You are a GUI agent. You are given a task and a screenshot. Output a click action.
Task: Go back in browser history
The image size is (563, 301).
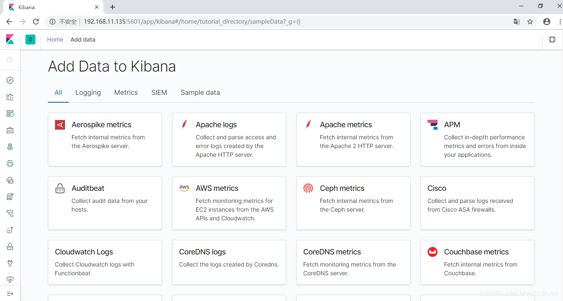coord(9,22)
